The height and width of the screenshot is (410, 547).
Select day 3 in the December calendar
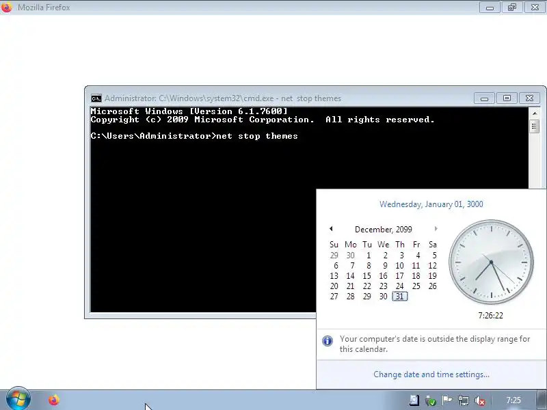click(x=402, y=256)
